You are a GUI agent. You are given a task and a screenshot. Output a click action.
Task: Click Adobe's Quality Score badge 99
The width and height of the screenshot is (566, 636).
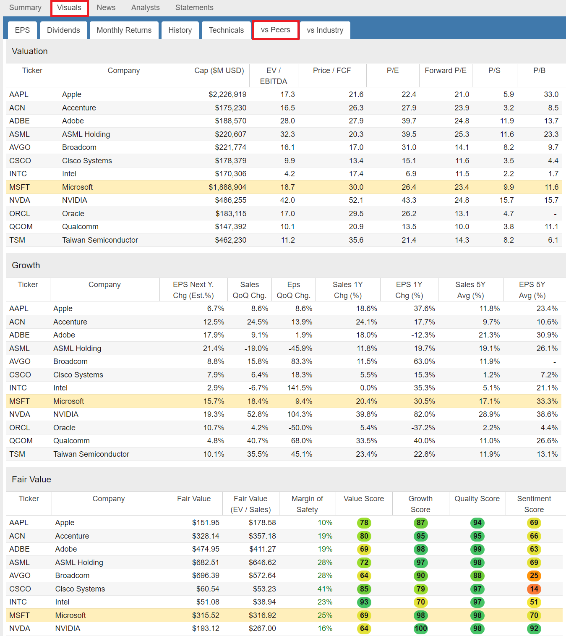pos(477,549)
